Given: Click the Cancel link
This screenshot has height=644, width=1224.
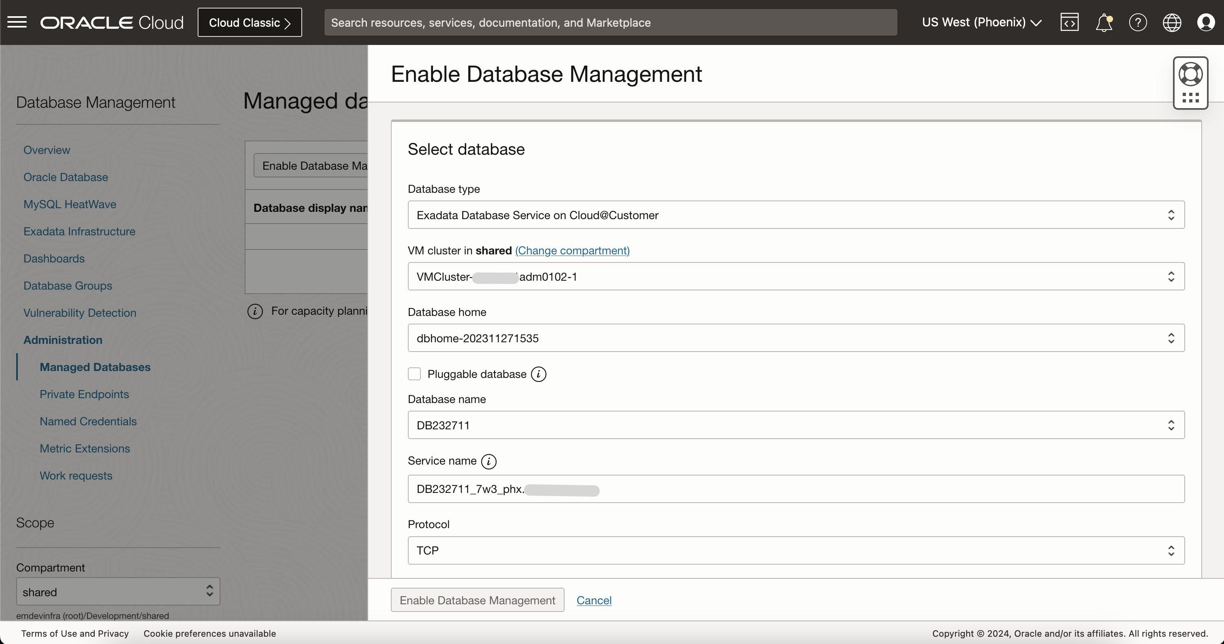Looking at the screenshot, I should pyautogui.click(x=594, y=600).
